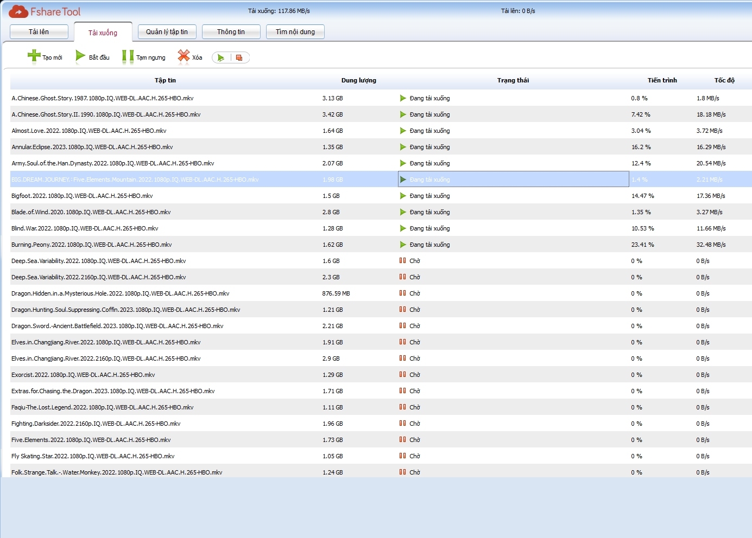Select file Almost.Love.2022.1080p.IQ.WEB-DL
Image resolution: width=752 pixels, height=538 pixels.
[x=89, y=131]
